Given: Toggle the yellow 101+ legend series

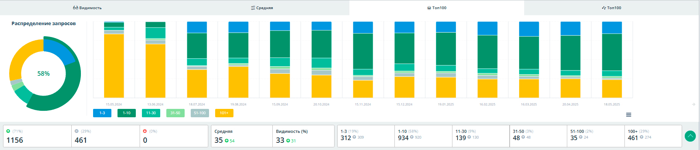Looking at the screenshot, I should (x=224, y=113).
